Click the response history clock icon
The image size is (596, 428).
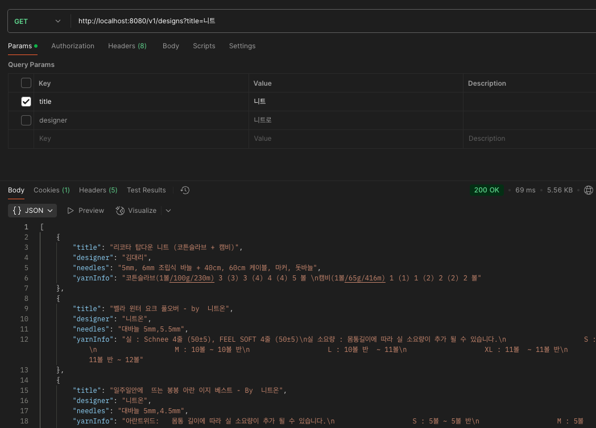[185, 190]
